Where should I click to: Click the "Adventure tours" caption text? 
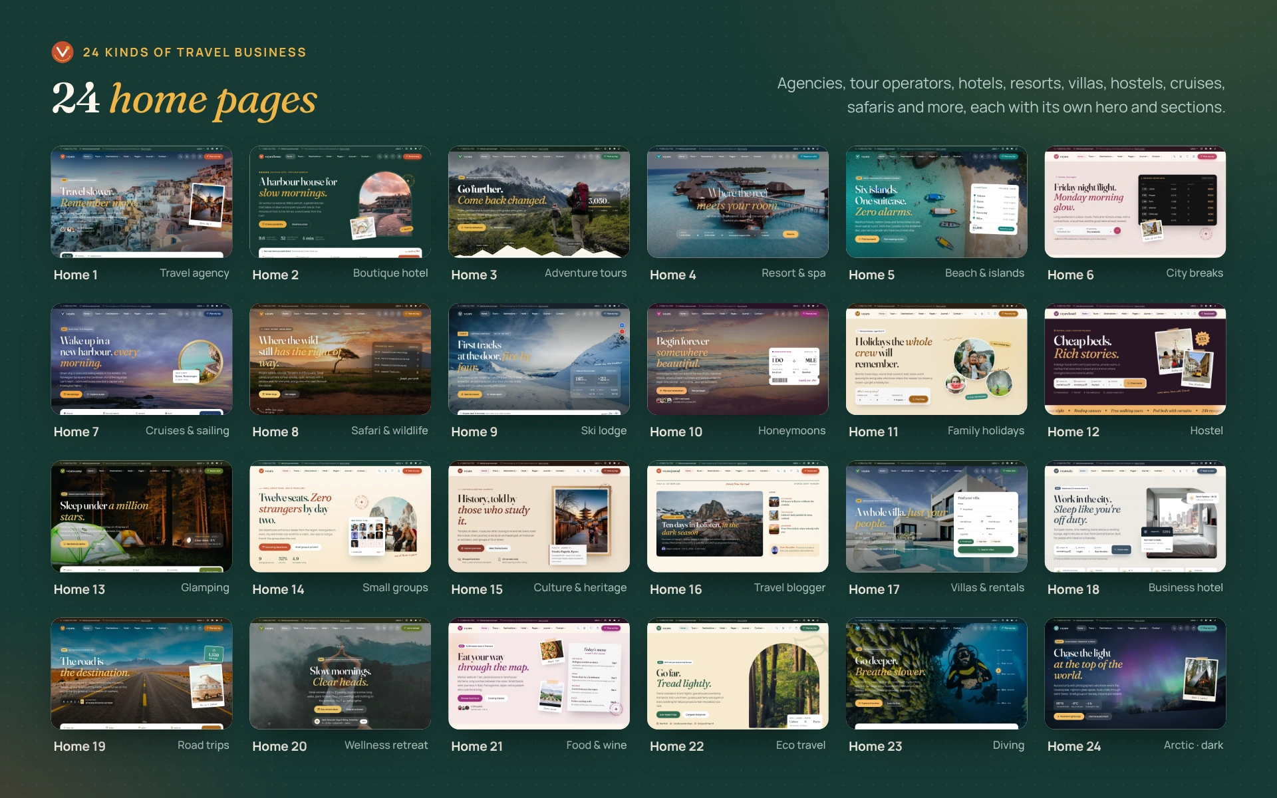coord(585,273)
